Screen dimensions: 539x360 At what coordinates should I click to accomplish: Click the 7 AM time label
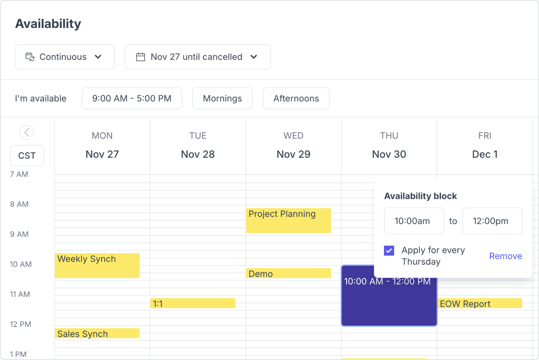coord(19,174)
